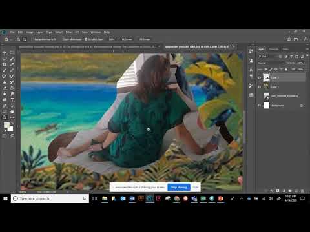Toggle visibility of the Background layer
This screenshot has height=232, width=310.
coord(259,106)
